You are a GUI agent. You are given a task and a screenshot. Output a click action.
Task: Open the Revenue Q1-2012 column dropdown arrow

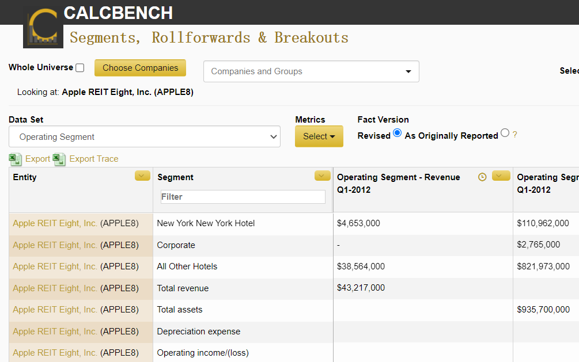501,176
